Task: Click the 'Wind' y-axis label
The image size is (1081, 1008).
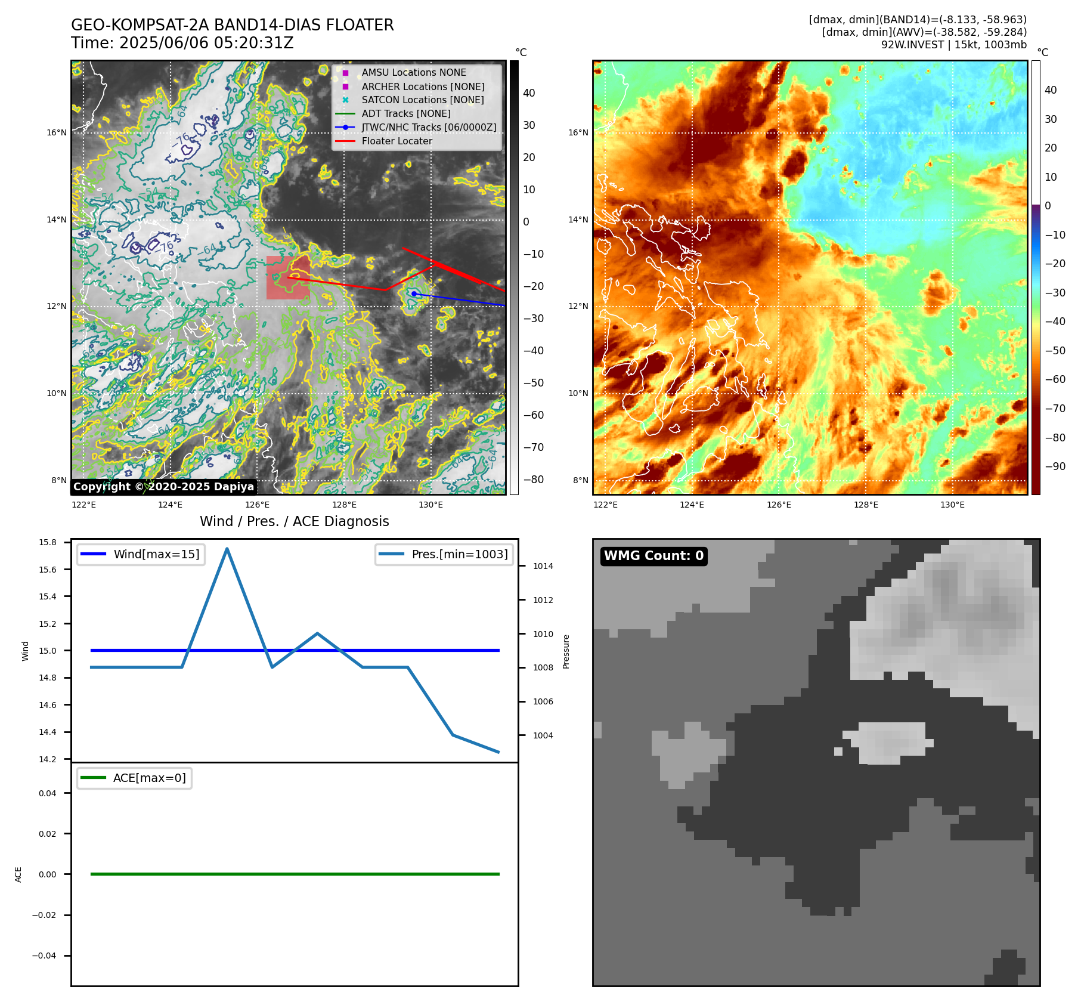Action: tap(25, 651)
